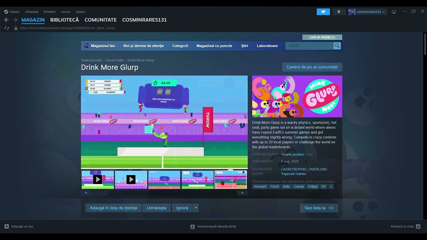Click Vezi lista ta button
Screen dimensions: 427x240
coord(319,208)
